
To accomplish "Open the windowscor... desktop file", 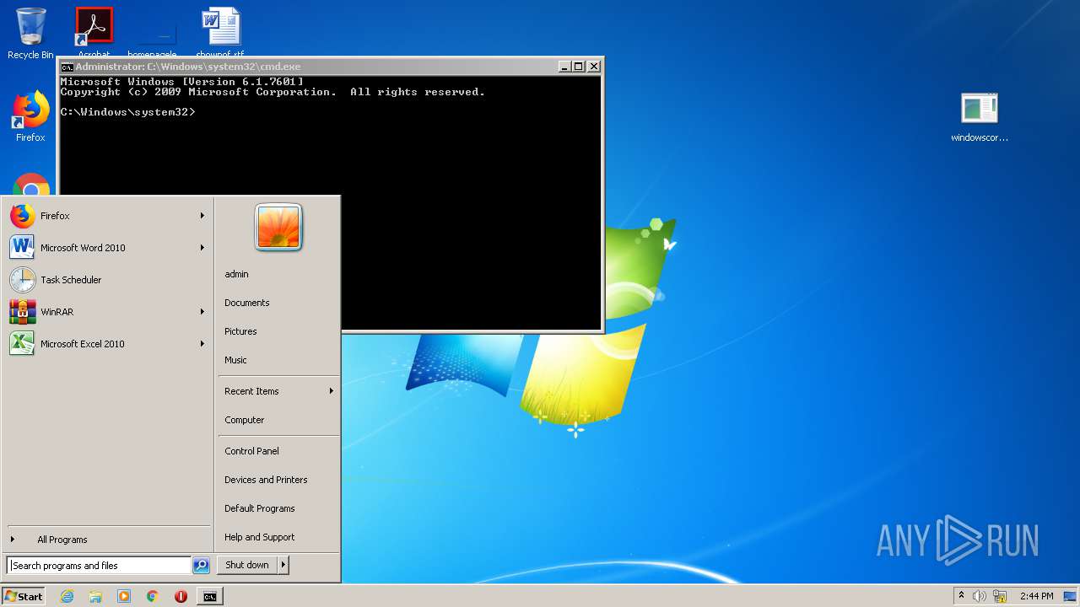I will (980, 116).
